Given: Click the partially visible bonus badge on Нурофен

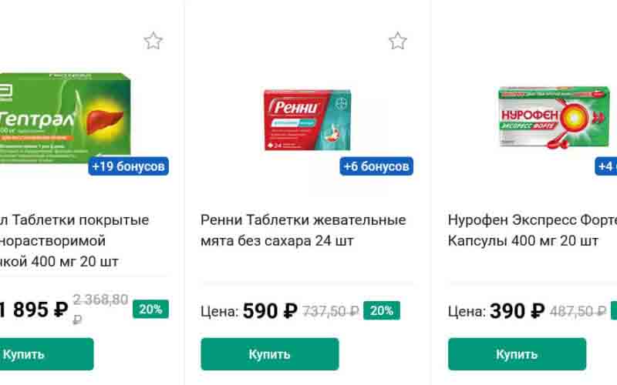Looking at the screenshot, I should click(x=607, y=166).
